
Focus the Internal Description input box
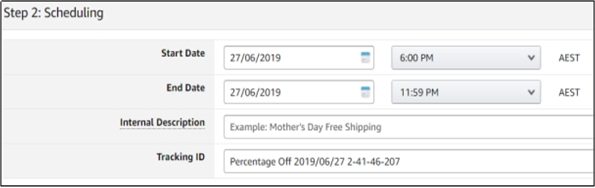pyautogui.click(x=406, y=127)
